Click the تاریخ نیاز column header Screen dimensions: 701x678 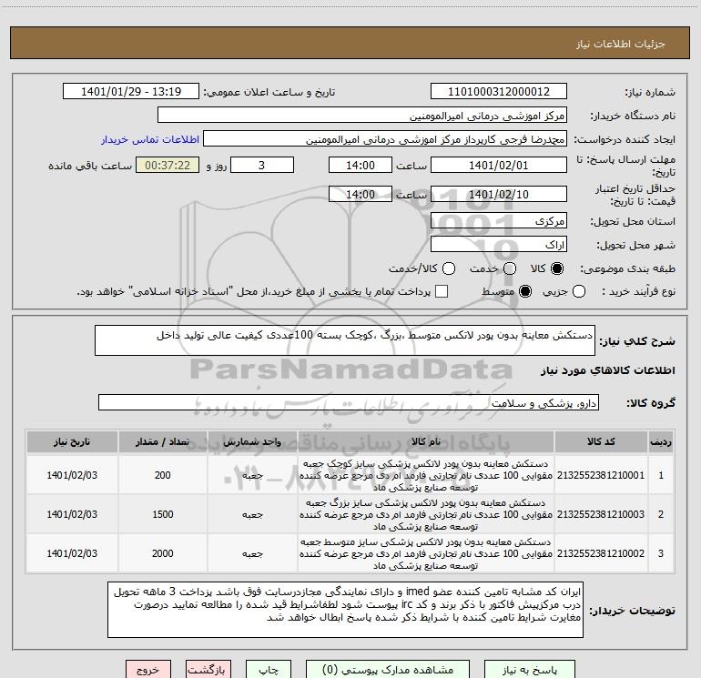[72, 442]
